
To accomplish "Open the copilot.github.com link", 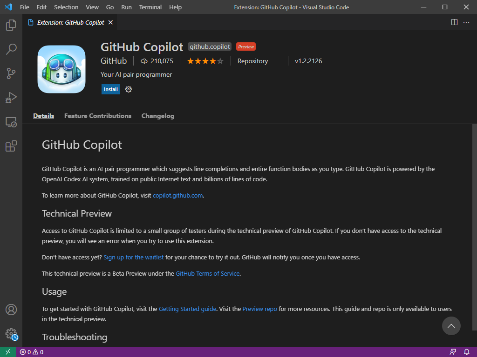I will click(x=177, y=196).
